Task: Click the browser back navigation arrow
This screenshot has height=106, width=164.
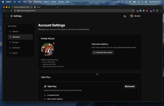Action: [4, 11]
